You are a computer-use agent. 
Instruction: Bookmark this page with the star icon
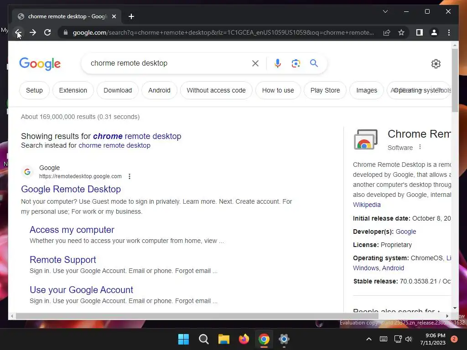401,32
